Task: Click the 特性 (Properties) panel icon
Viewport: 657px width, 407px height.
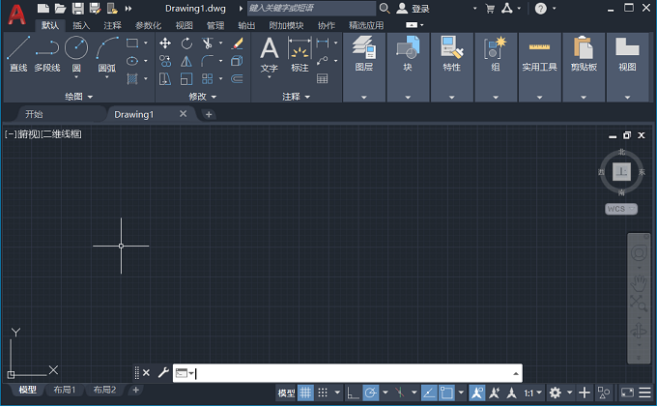Action: pos(451,53)
